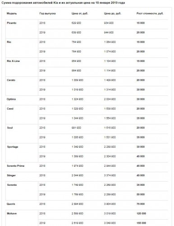The image size is (174, 226).
Task: Click the Модель column header
Action: click(x=12, y=14)
